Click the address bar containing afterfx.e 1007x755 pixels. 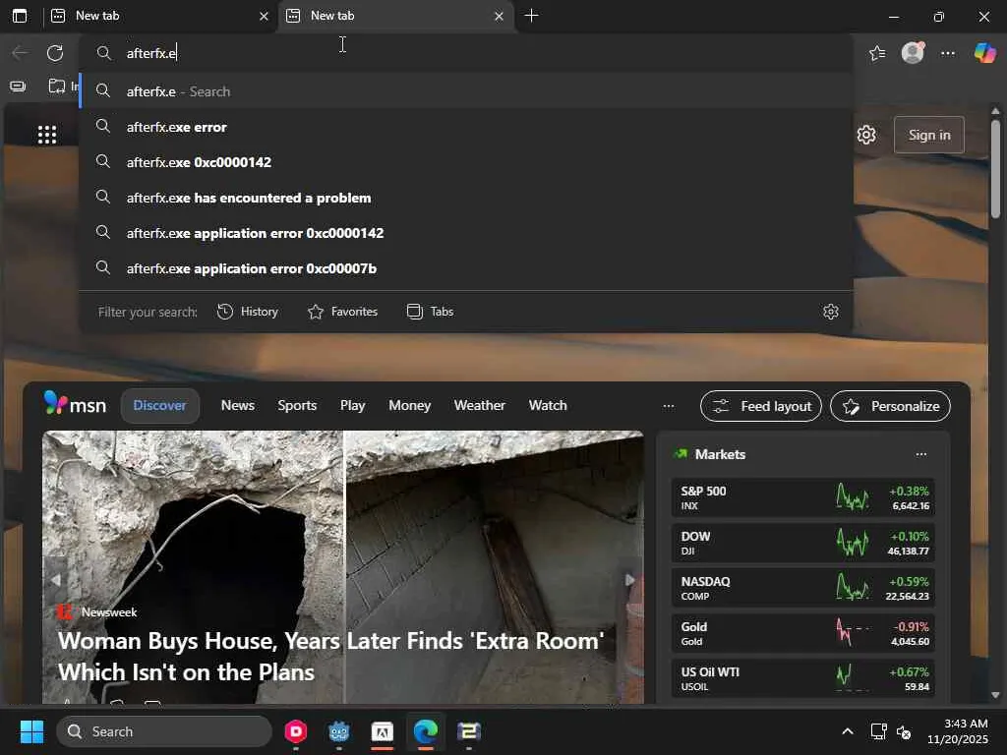pyautogui.click(x=465, y=53)
